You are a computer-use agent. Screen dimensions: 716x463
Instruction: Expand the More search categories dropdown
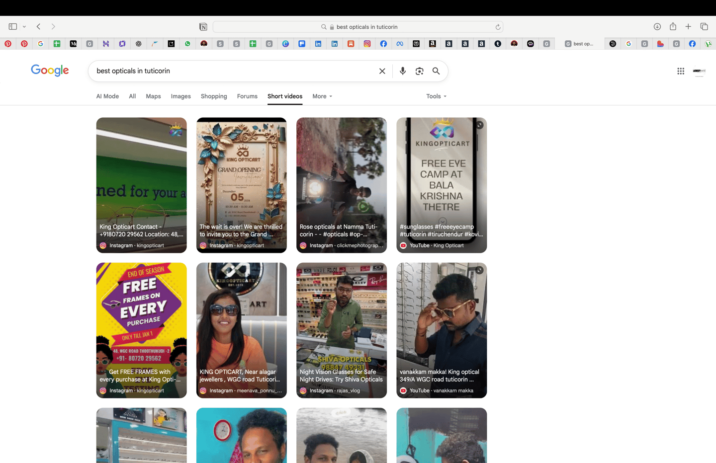coord(322,96)
